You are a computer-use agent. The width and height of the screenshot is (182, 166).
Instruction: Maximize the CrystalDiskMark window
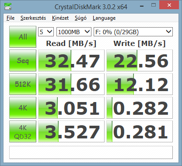tap(154, 5)
